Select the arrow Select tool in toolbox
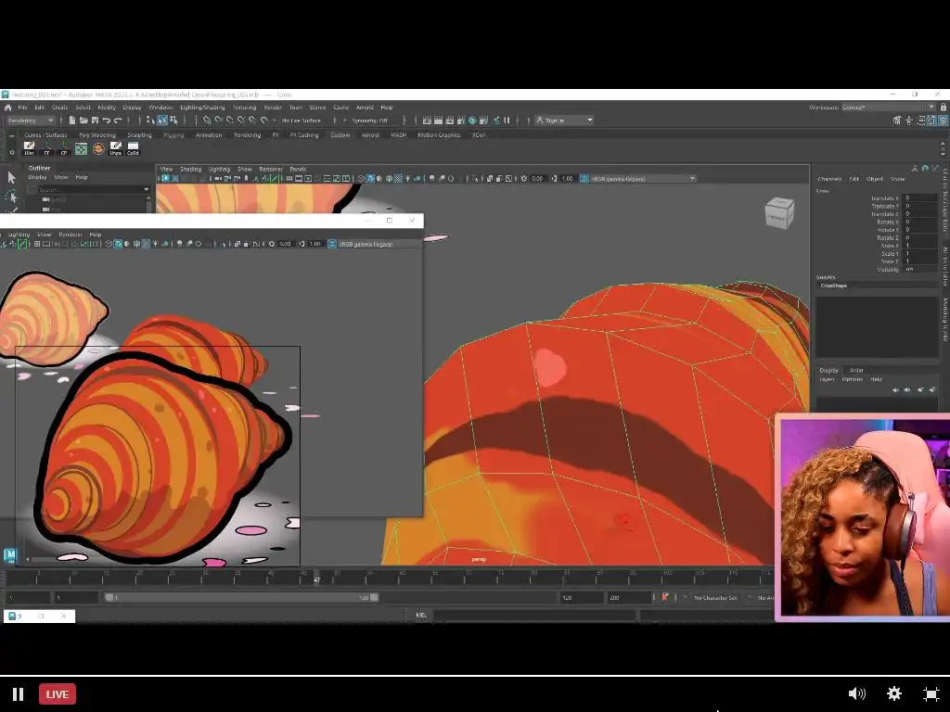This screenshot has width=950, height=712. coord(11,177)
